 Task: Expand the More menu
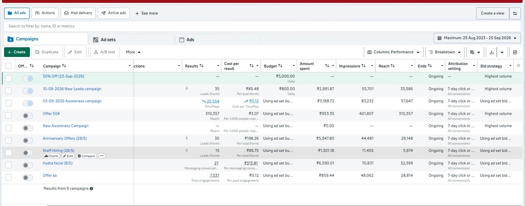coord(133,52)
